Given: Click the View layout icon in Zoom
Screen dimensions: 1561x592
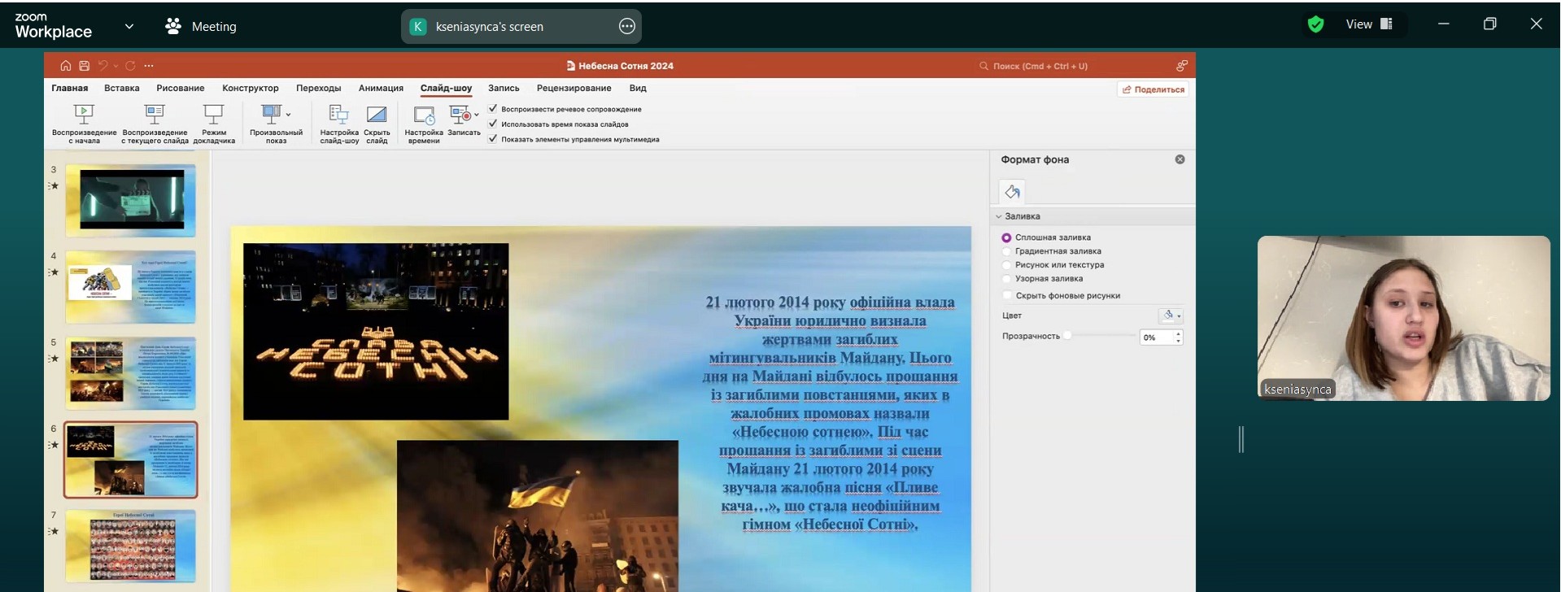Looking at the screenshot, I should click(x=1387, y=24).
